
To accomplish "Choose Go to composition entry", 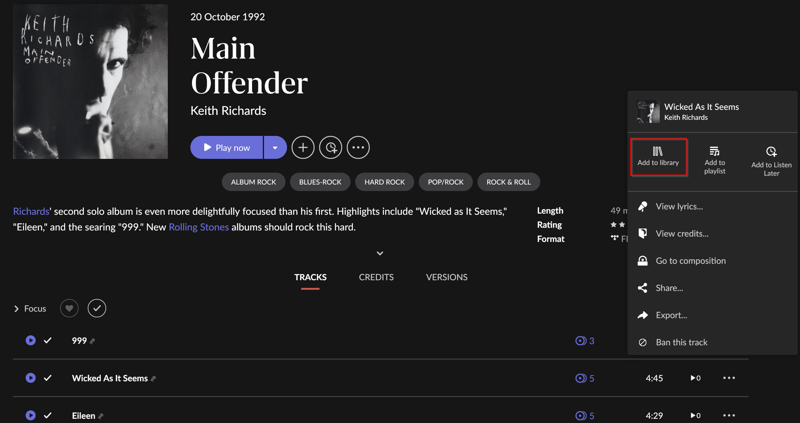I will point(713,261).
